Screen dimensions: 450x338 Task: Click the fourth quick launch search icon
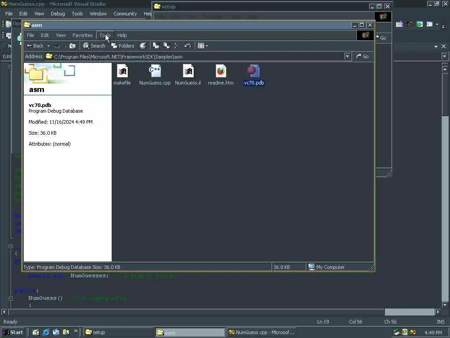66,332
